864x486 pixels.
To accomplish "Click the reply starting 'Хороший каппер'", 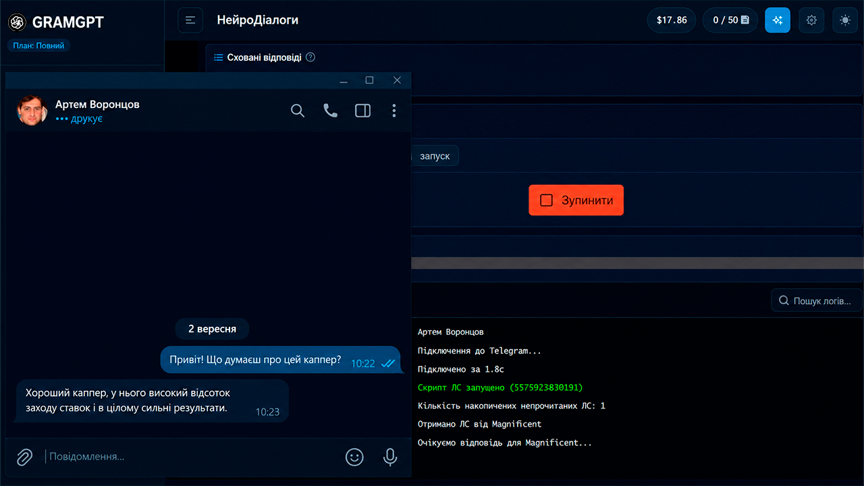I will click(152, 401).
